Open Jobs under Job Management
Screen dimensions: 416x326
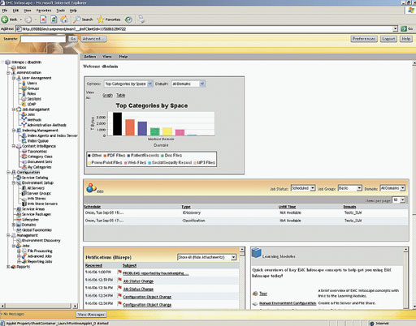[x=31, y=114]
